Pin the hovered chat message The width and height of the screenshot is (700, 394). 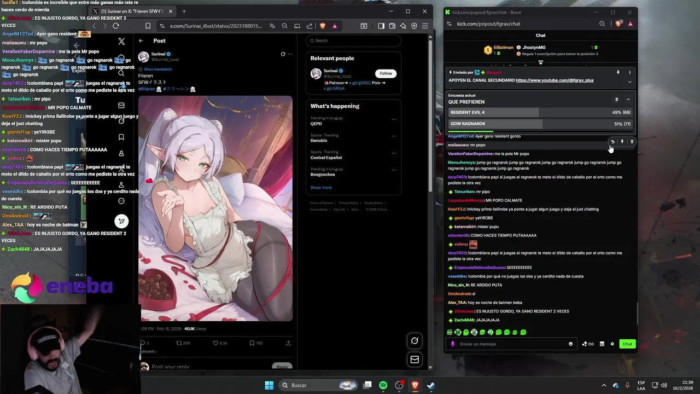coord(622,142)
